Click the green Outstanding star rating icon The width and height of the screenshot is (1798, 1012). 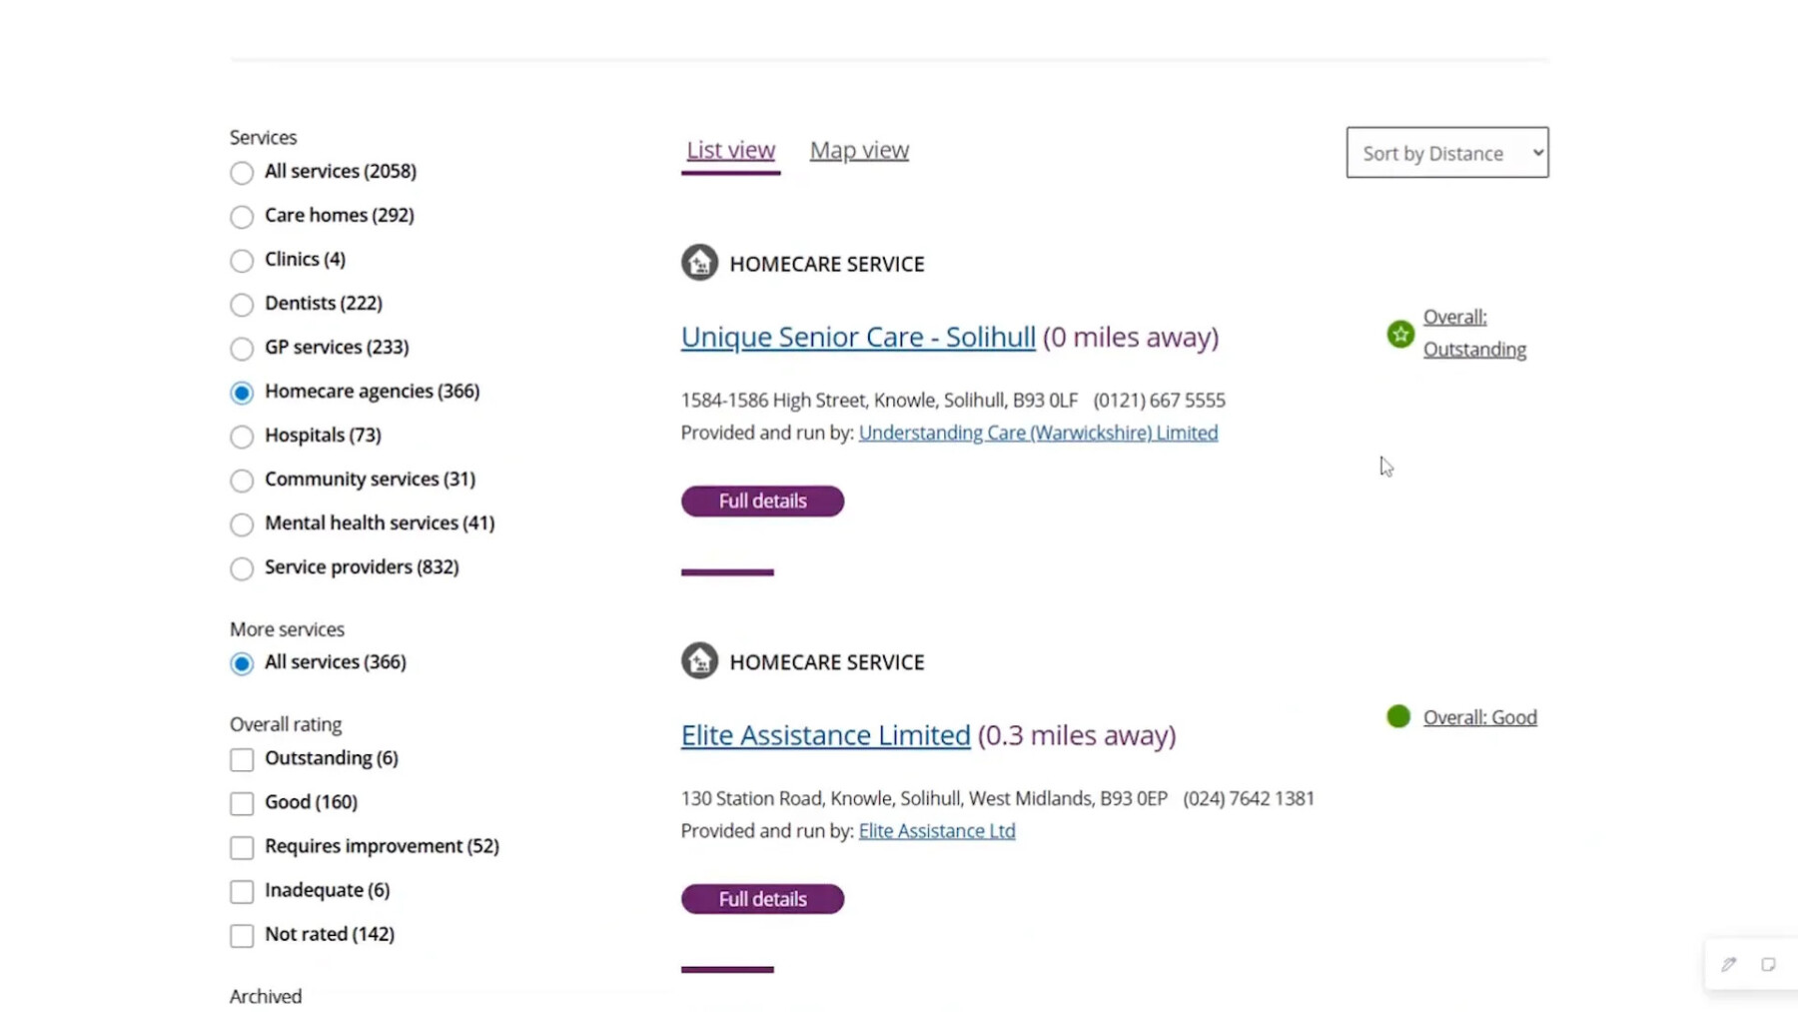coord(1400,334)
